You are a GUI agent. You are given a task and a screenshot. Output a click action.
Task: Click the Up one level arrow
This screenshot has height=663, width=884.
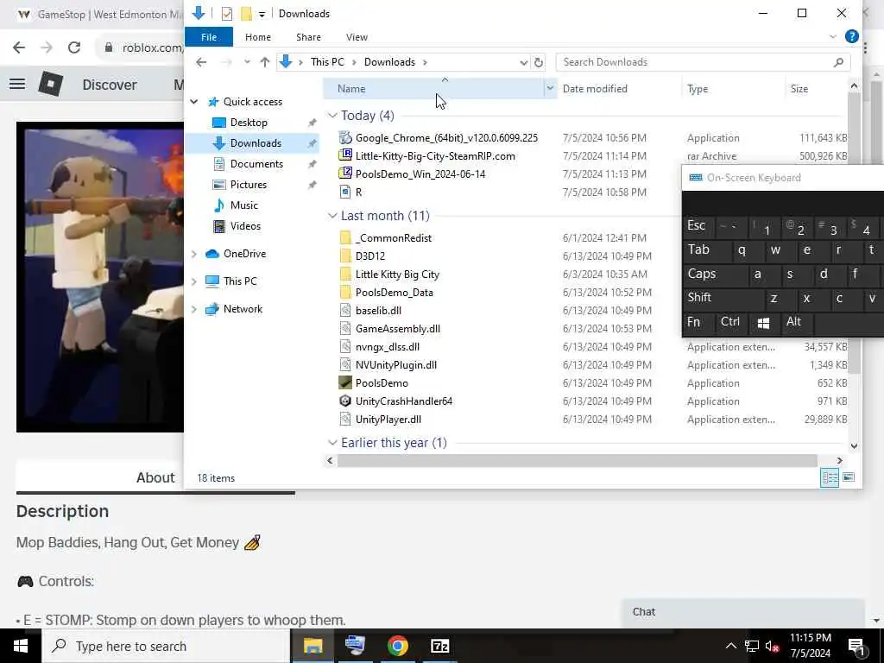point(264,62)
